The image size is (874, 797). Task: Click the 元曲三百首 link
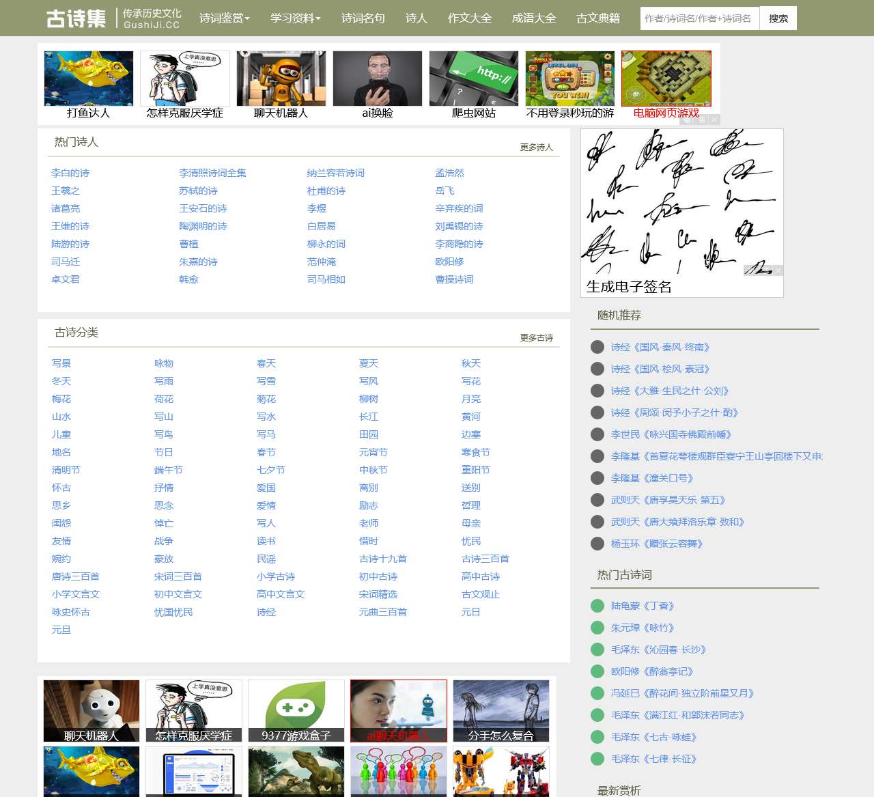pyautogui.click(x=383, y=612)
